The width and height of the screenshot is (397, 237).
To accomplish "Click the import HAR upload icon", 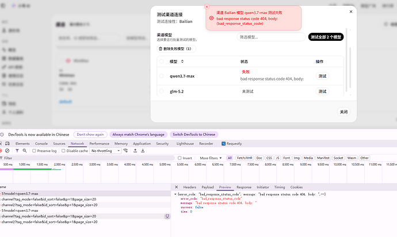I will click(x=135, y=151).
